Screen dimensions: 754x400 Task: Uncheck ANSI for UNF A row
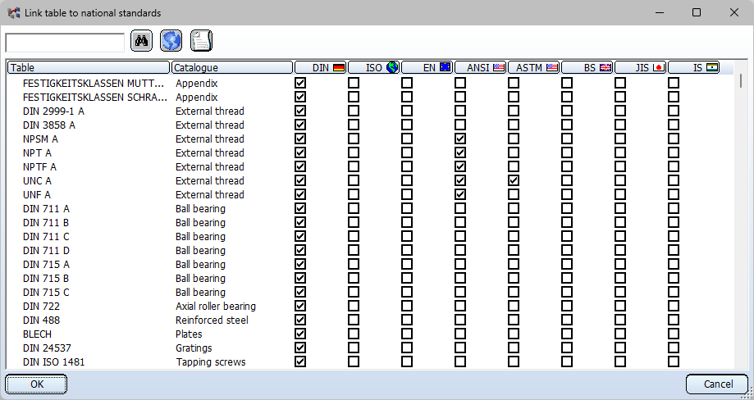[x=460, y=194]
